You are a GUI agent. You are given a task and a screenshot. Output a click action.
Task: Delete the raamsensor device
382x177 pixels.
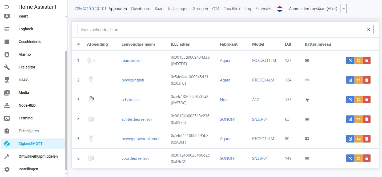point(367,61)
